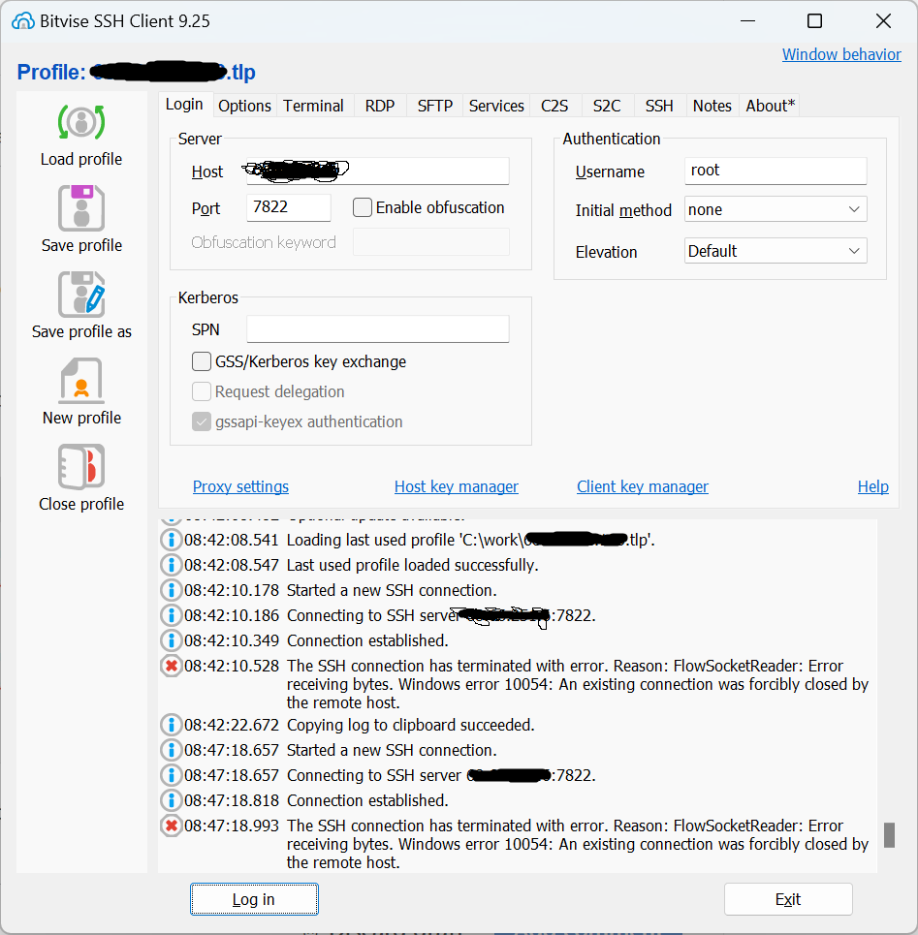
Task: Click red error icon at 08:47:18.993
Action: (x=172, y=826)
